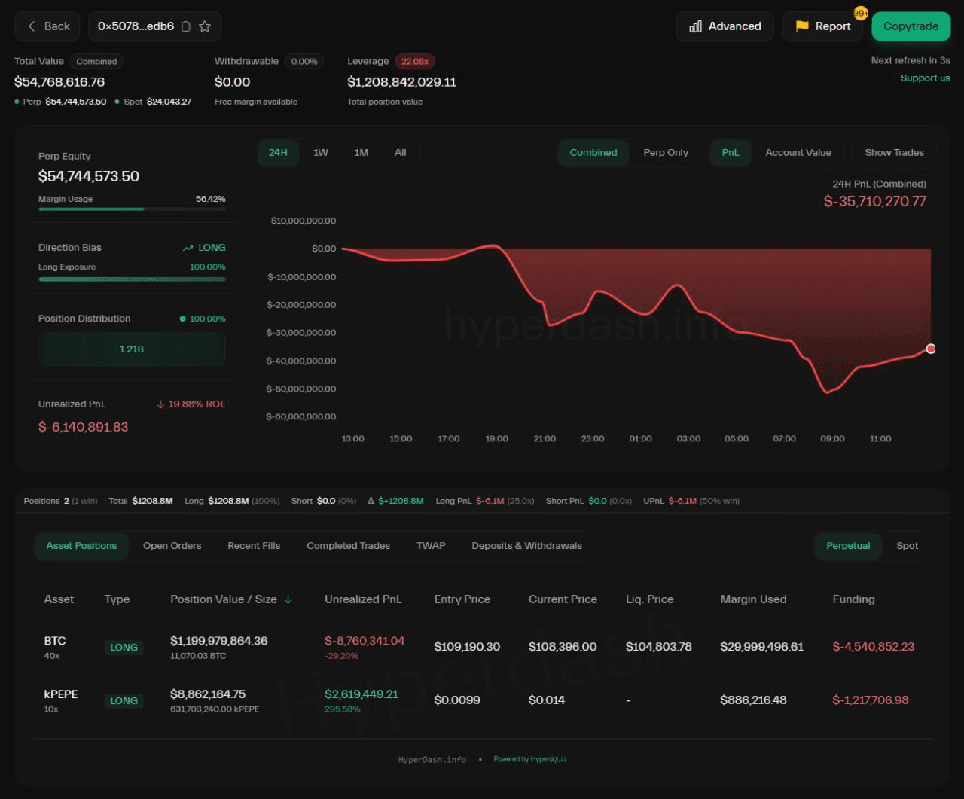Image resolution: width=964 pixels, height=799 pixels.
Task: Click the Advanced bar chart icon
Action: point(695,26)
